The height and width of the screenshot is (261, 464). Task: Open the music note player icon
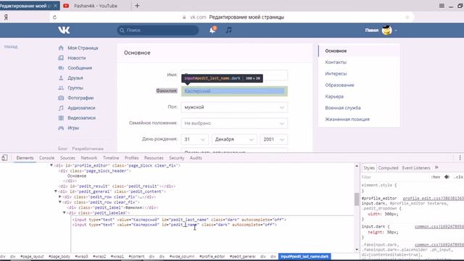(x=229, y=30)
